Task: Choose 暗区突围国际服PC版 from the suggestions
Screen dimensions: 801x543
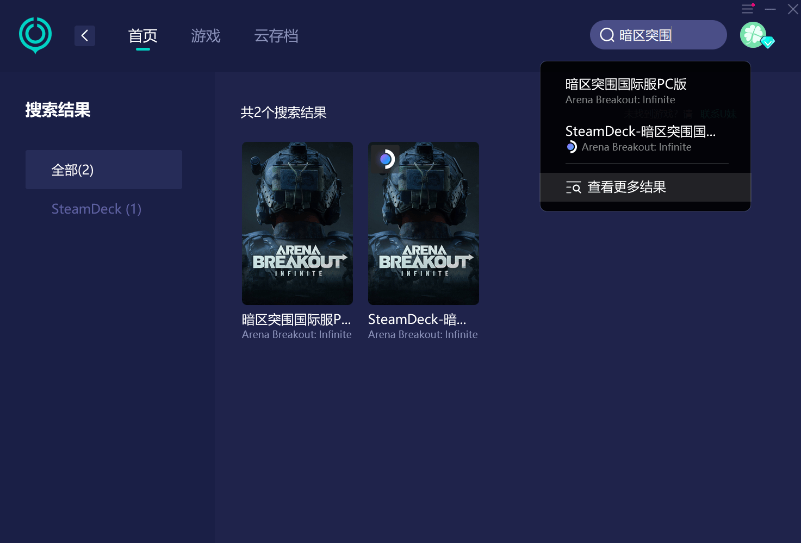Action: 625,90
